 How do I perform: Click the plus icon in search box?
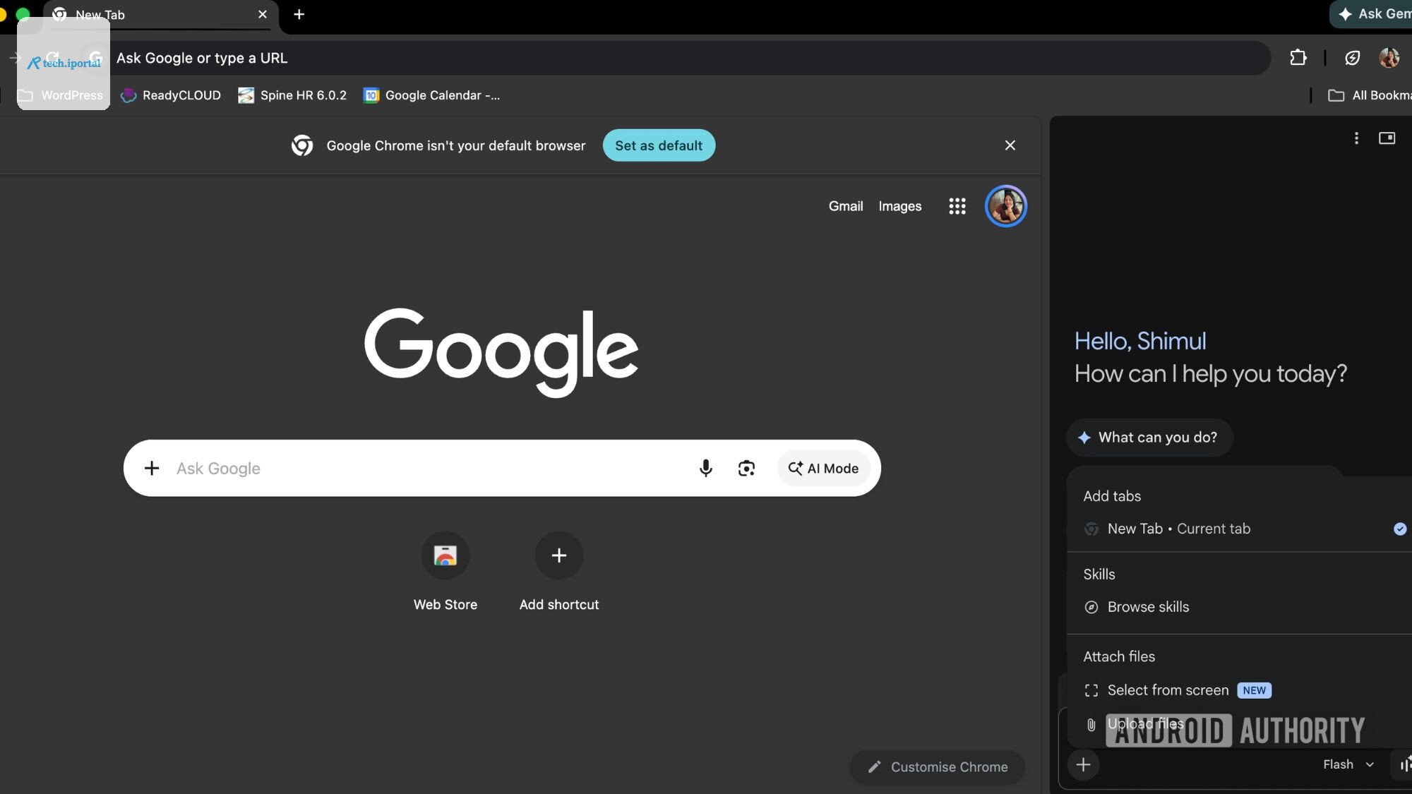tap(152, 468)
